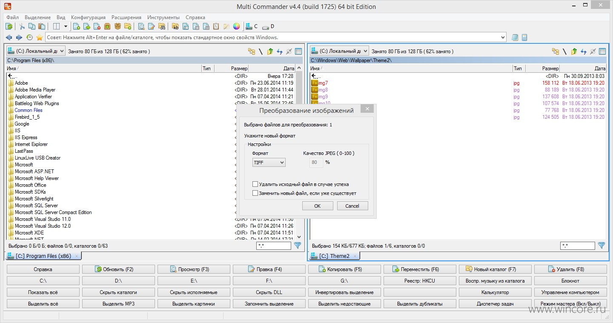
Task: Open favorites star icon
Action: (39, 37)
